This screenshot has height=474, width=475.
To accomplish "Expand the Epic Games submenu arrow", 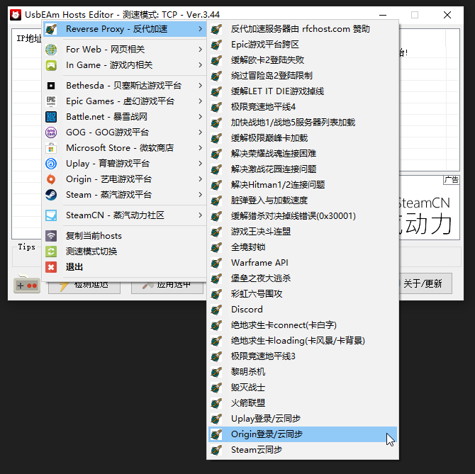I will [x=200, y=101].
